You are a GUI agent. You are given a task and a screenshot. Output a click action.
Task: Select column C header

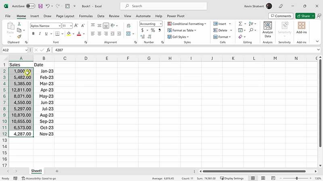65,58
